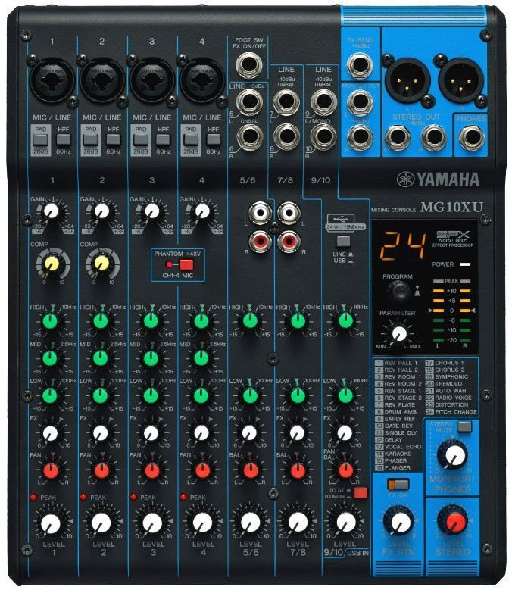Click the channel 1 MIC/LINE combo input jack
The width and height of the screenshot is (512, 590).
point(52,80)
